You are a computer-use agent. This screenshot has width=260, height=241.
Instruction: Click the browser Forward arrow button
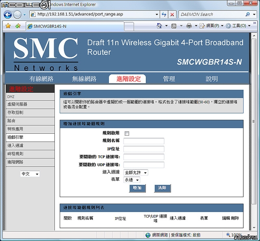click(17, 15)
